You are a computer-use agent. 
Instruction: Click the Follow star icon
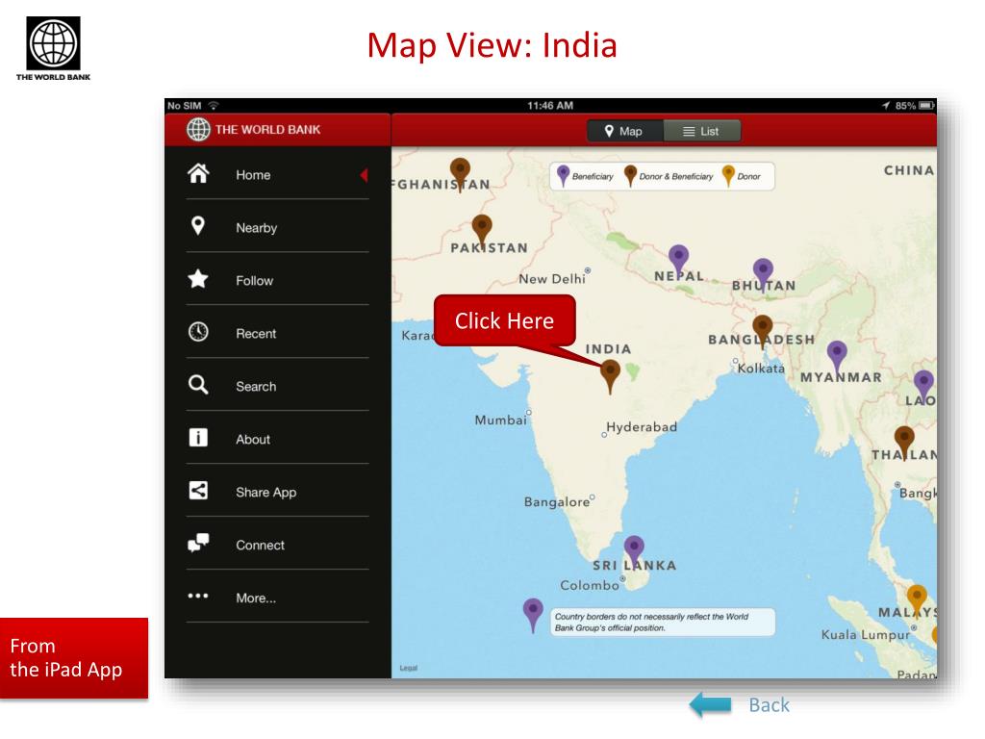198,278
